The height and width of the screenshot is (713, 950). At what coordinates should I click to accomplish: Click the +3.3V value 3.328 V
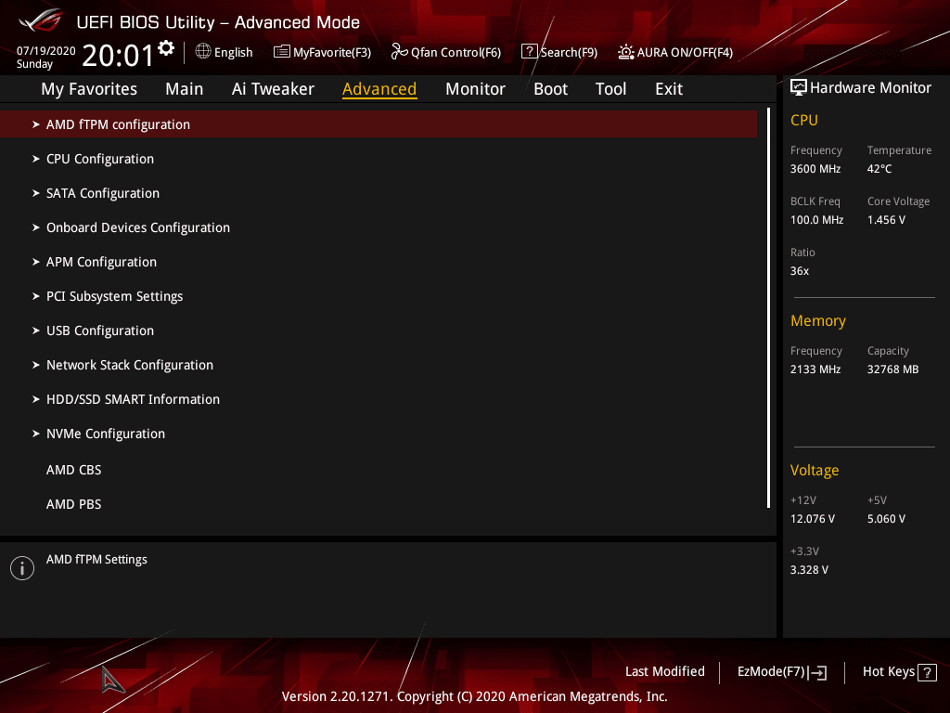[809, 570]
